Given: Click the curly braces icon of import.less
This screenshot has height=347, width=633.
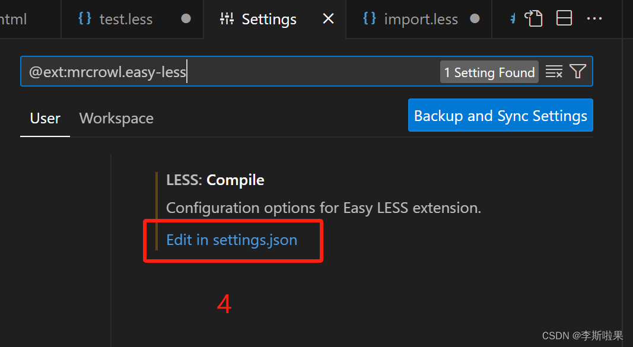Looking at the screenshot, I should 370,18.
